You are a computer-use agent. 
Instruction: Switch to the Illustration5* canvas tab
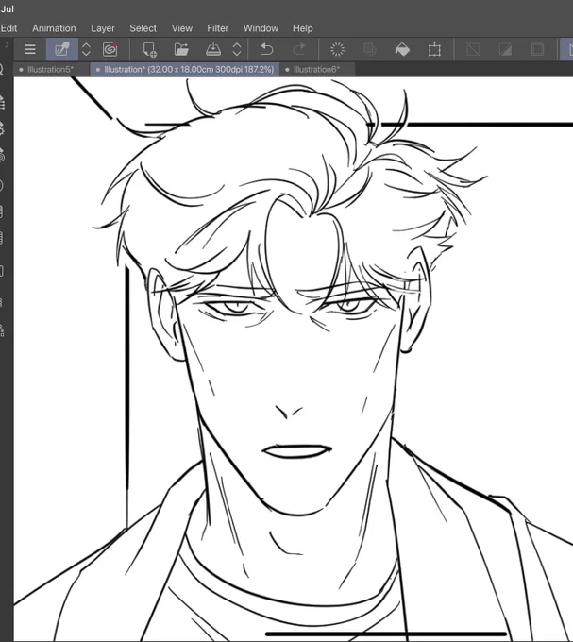point(51,69)
